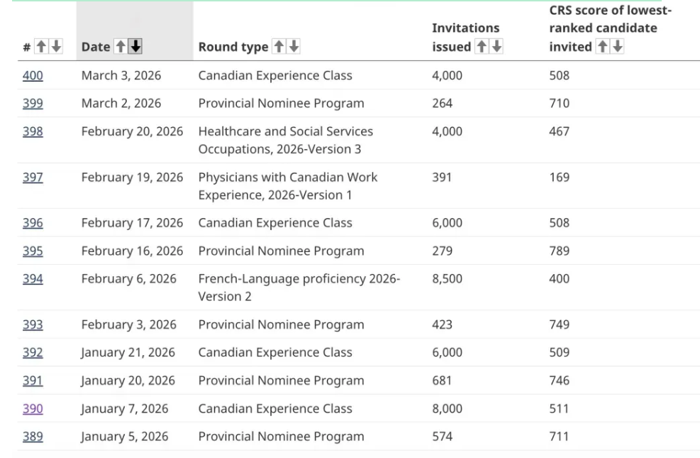This screenshot has height=458, width=700.
Task: Click the Round type header text
Action: click(233, 47)
